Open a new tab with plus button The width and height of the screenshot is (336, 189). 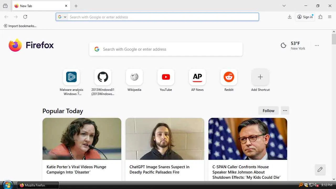(x=76, y=6)
